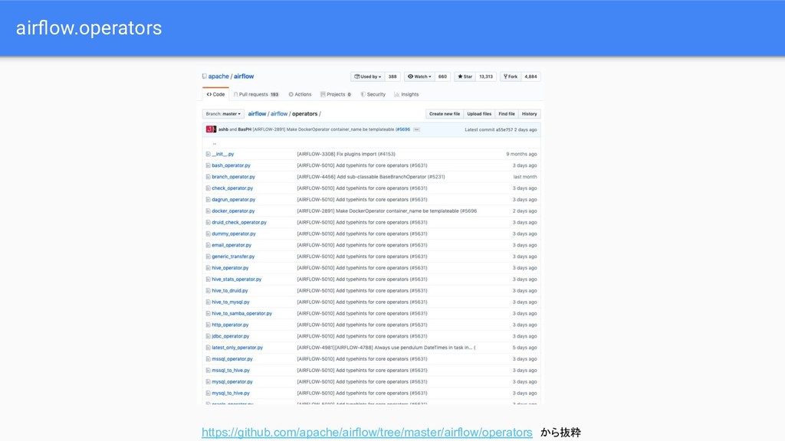Open dummy_operator.py file
Screen dimensions: 785x441
(x=233, y=234)
